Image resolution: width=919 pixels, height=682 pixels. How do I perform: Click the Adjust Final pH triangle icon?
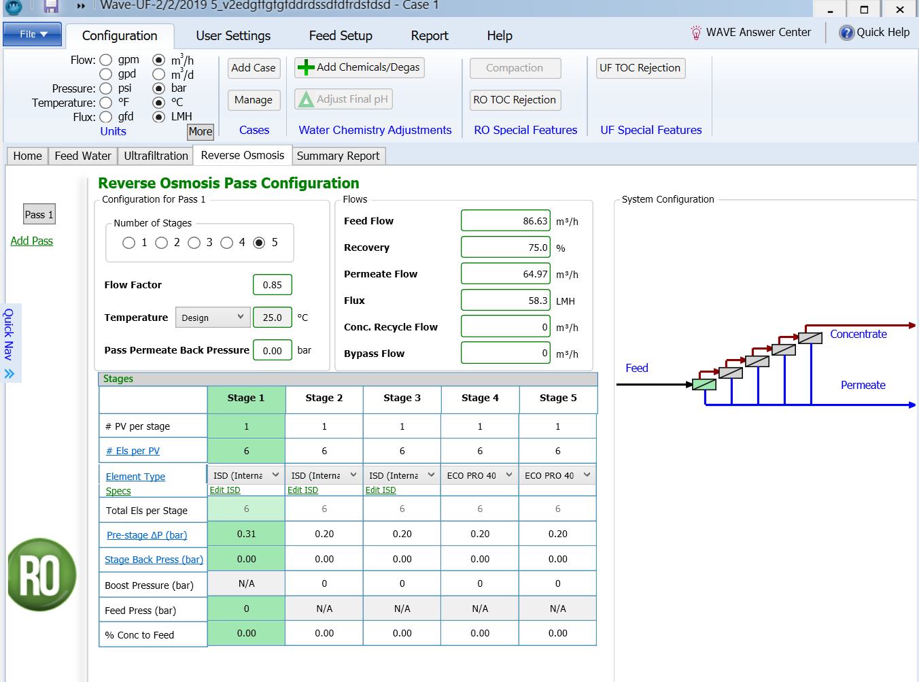306,99
